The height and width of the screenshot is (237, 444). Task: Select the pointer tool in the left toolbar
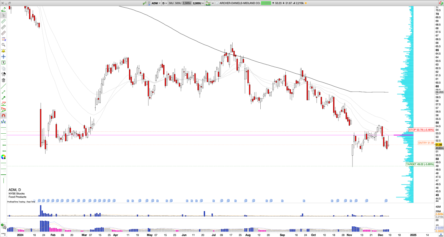click(x=3, y=16)
